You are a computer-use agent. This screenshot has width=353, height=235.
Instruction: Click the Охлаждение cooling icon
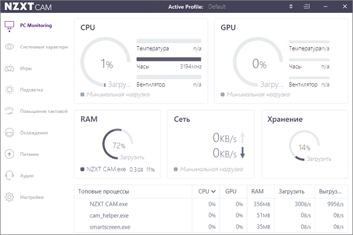pos(9,133)
